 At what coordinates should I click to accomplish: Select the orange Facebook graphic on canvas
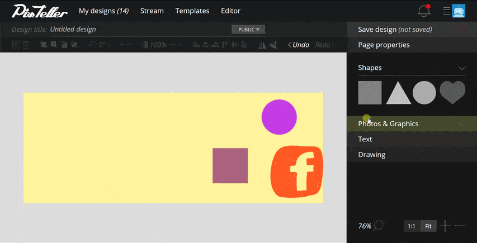point(296,172)
